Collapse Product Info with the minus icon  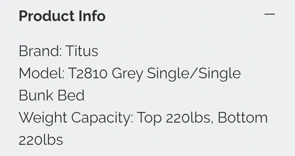tap(269, 14)
